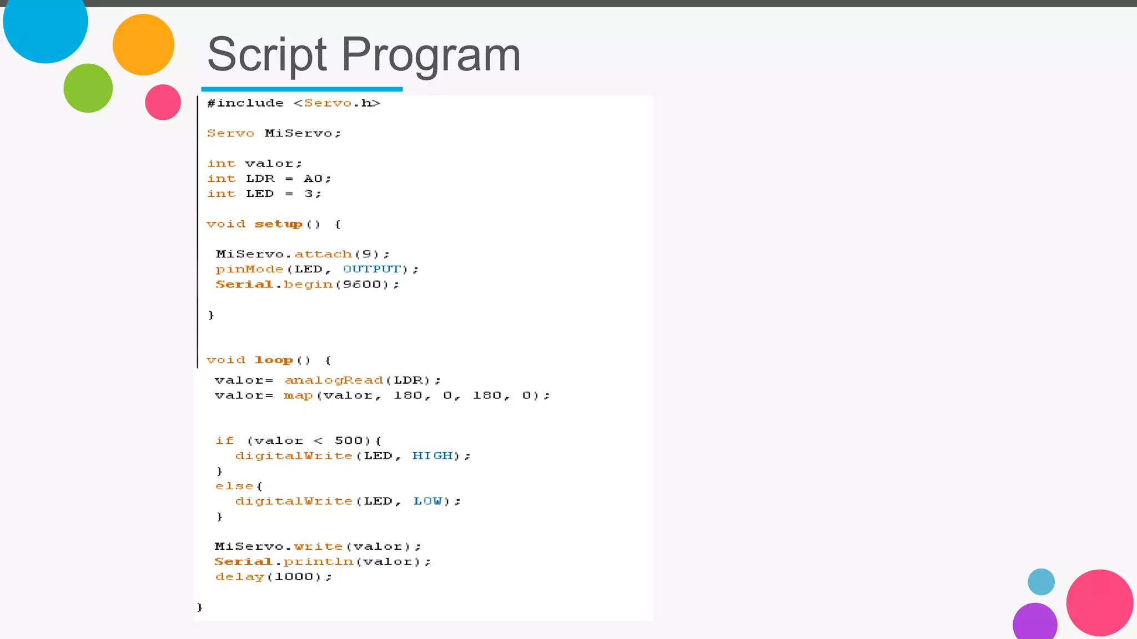Click the 'MiServo.write(valor);' line
Image resolution: width=1137 pixels, height=639 pixels.
pos(318,547)
